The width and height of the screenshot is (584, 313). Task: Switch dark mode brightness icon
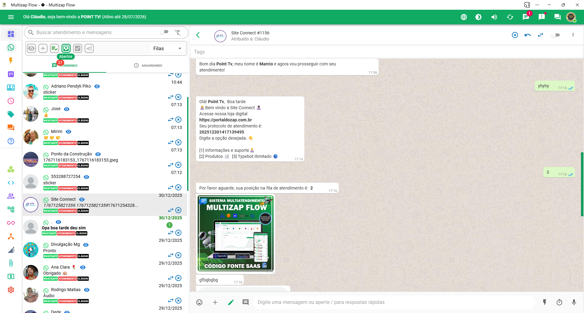[478, 17]
